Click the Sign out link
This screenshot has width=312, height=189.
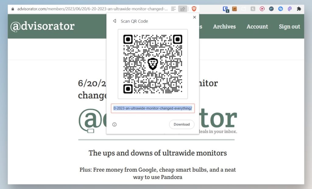click(289, 26)
